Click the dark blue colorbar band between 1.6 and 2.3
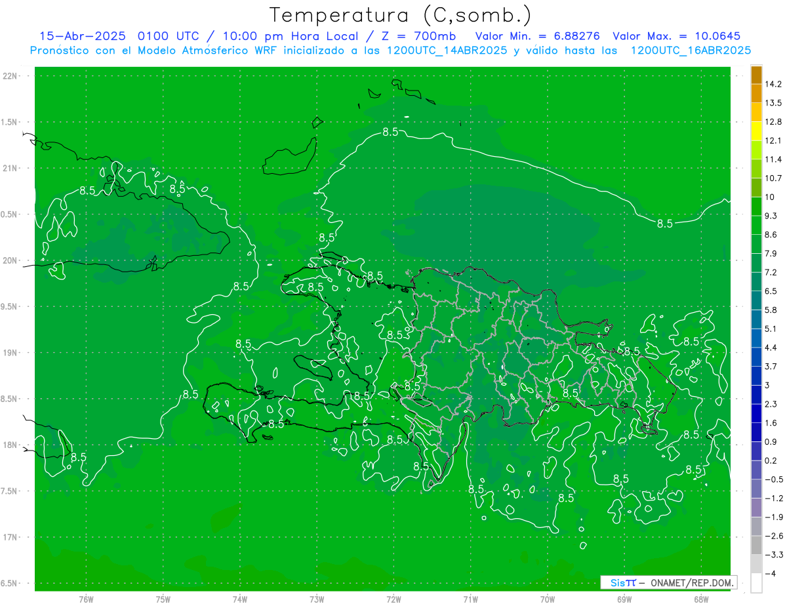 [x=756, y=413]
